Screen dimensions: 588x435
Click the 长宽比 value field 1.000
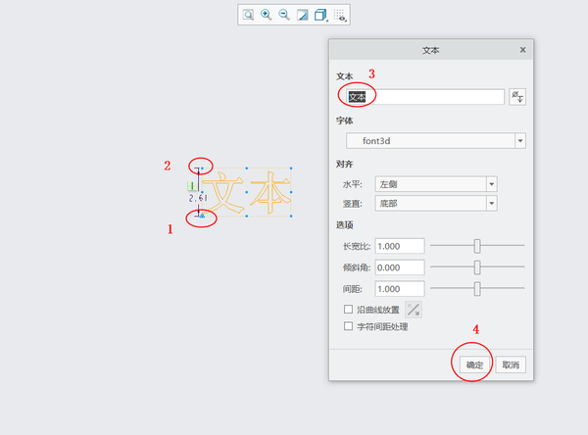point(400,246)
